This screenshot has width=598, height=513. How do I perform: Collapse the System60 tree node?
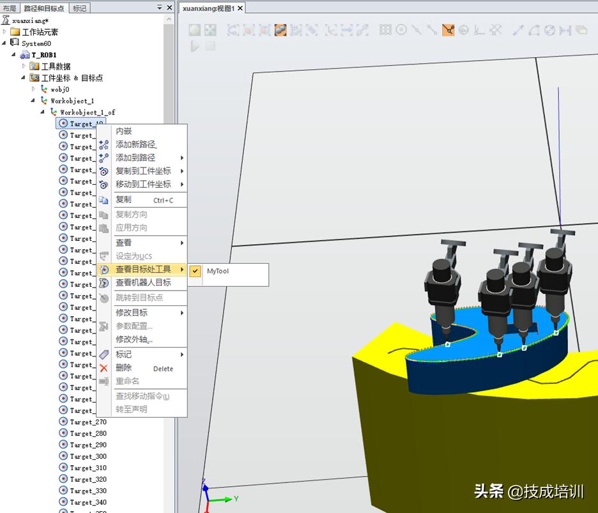pos(6,43)
